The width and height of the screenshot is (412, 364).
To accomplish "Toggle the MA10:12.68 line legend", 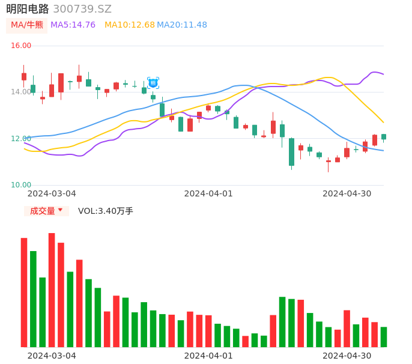I will [129, 25].
